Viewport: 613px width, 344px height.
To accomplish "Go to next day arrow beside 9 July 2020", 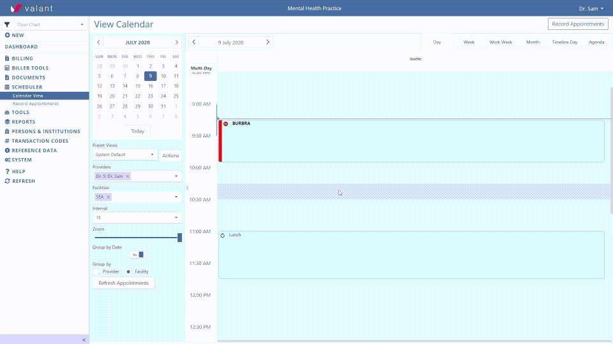I will (268, 42).
